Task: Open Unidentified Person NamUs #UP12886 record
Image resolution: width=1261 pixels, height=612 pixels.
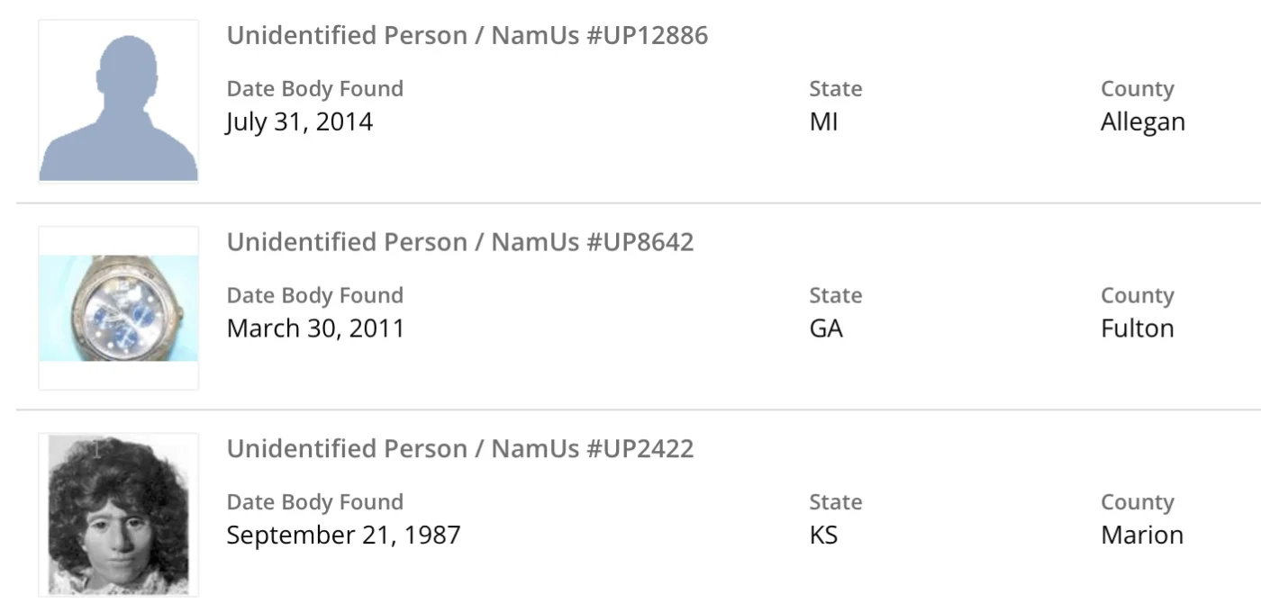Action: pos(467,35)
